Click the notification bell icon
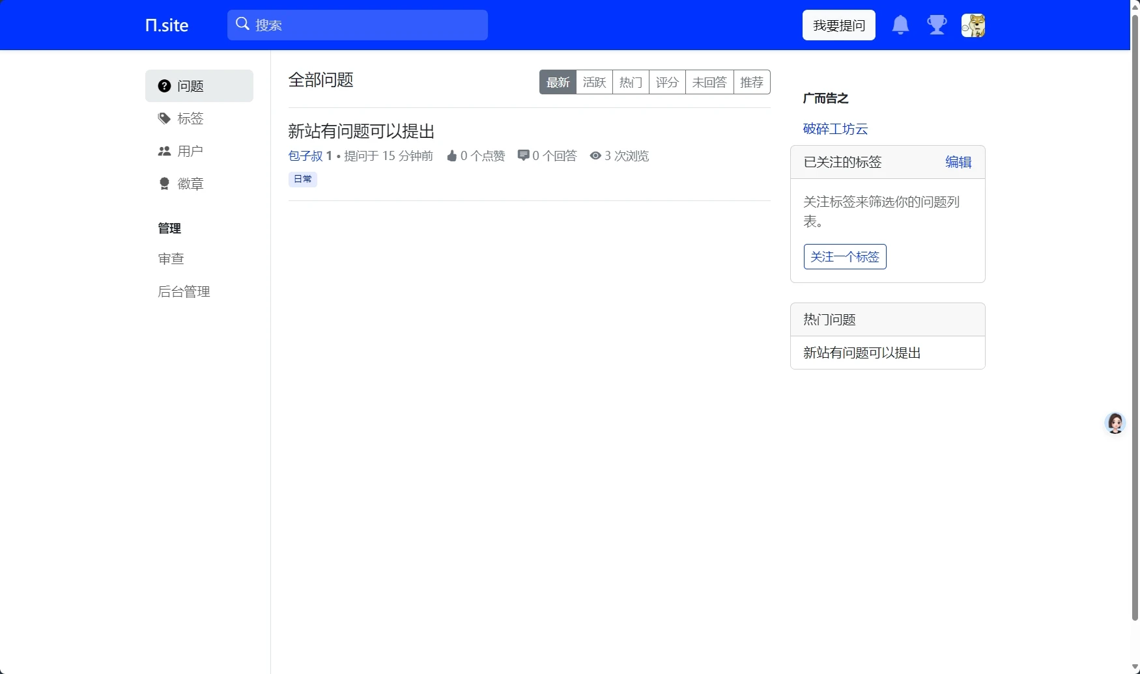The image size is (1140, 674). point(900,25)
